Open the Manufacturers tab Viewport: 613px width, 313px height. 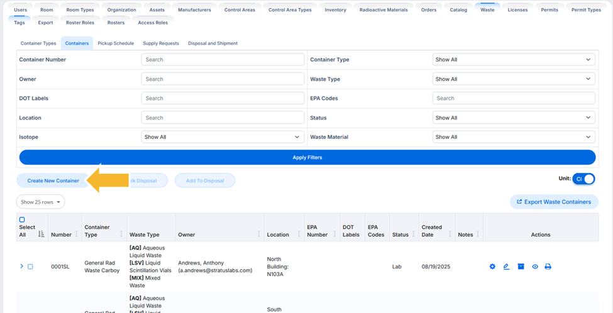(194, 10)
